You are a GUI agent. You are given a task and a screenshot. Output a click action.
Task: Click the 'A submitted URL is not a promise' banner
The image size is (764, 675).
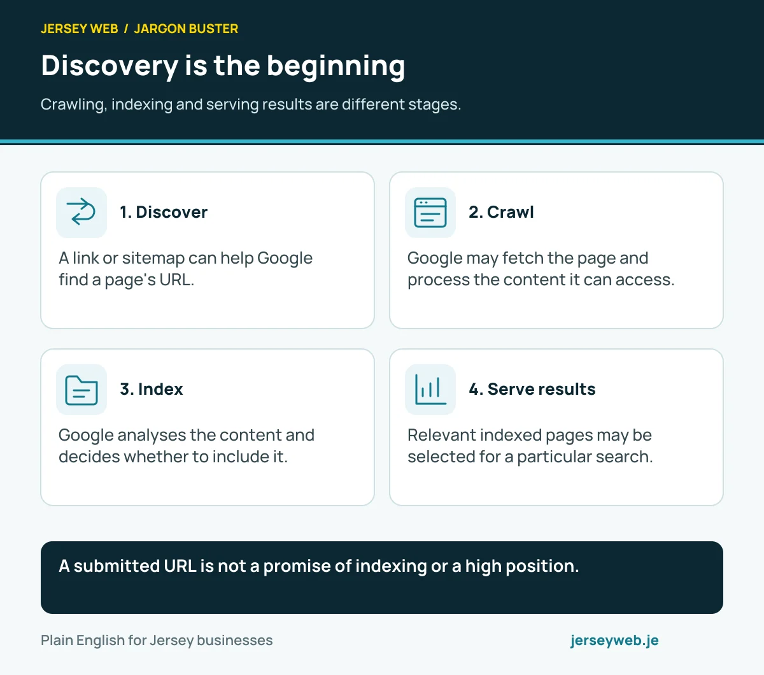[382, 578]
